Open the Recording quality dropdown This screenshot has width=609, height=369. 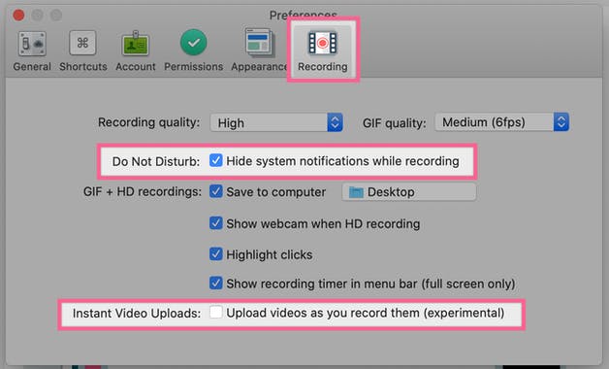276,122
